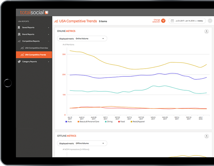The height and width of the screenshot is (166, 214).
Task: Expand Brand Reports with plus sign
Action: [49, 34]
